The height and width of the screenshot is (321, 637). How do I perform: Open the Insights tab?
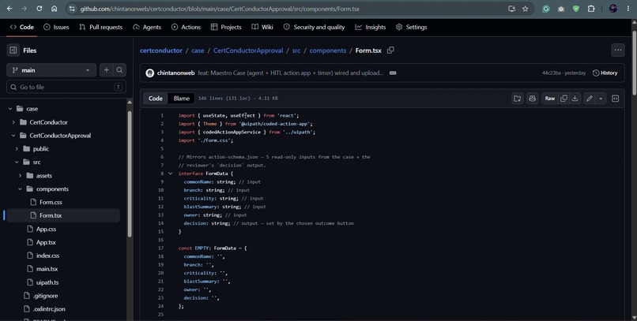point(371,27)
